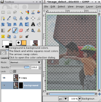Select the Zoom magnifier tool
101x102 pixels.
tap(15, 18)
